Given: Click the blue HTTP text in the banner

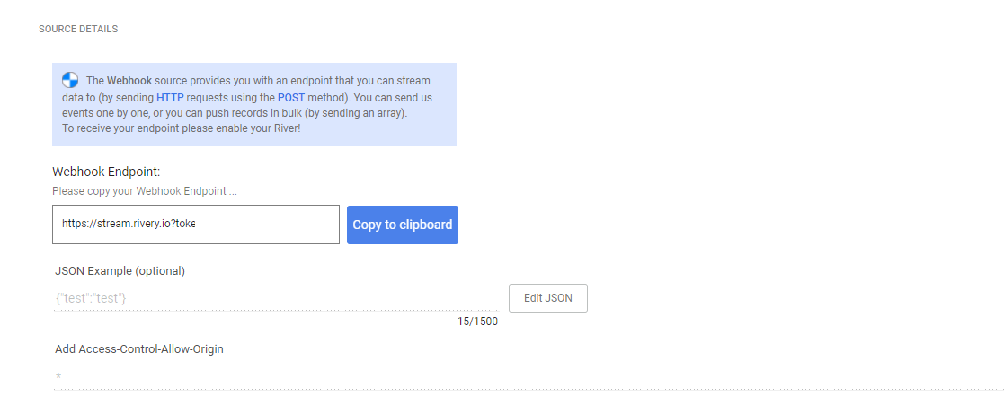Looking at the screenshot, I should (169, 97).
